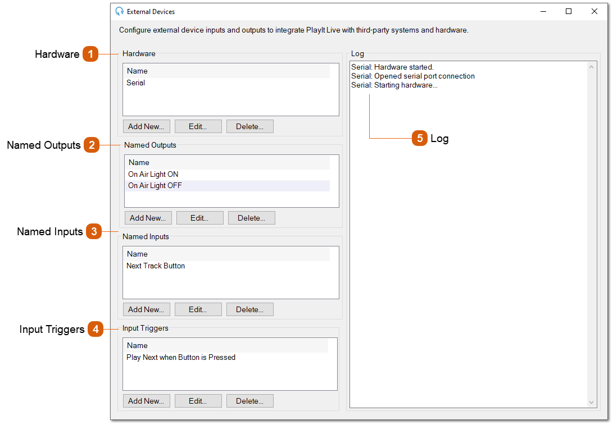Edit the selected input trigger
The height and width of the screenshot is (425, 613).
click(198, 401)
